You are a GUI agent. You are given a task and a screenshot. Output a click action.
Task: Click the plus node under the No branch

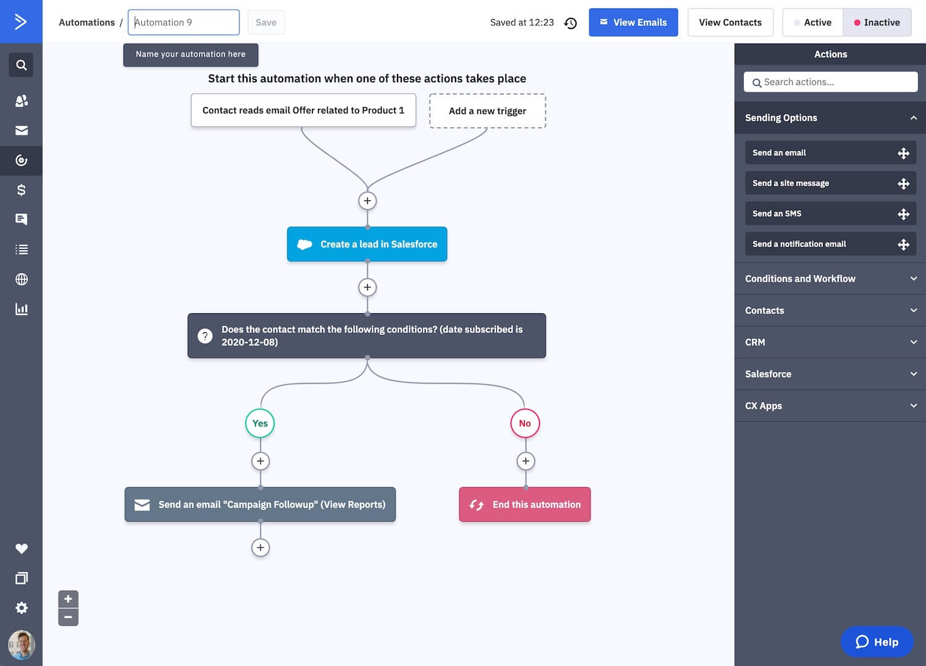click(x=525, y=461)
